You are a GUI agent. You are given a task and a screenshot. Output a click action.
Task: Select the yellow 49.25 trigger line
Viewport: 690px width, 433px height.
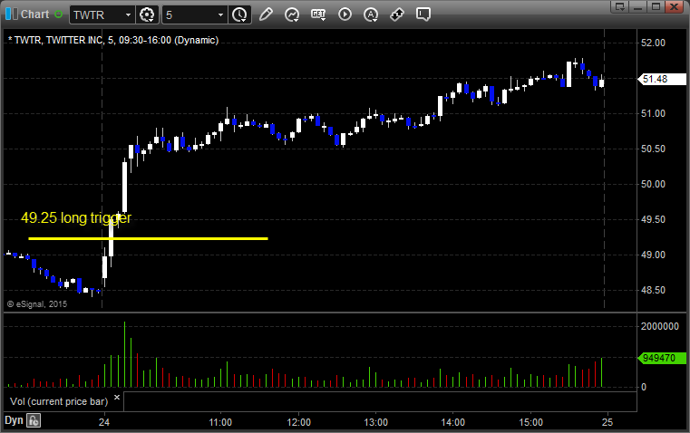click(x=148, y=239)
